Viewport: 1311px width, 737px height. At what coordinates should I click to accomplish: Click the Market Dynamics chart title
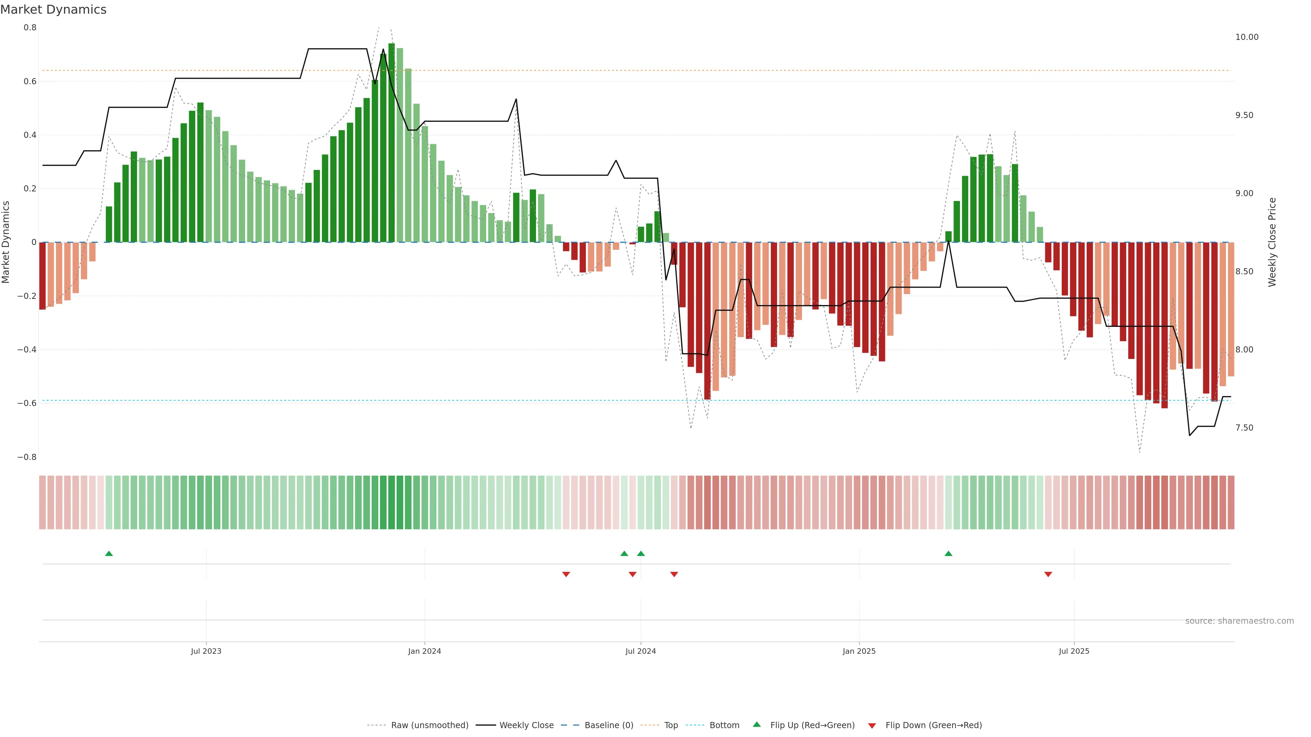pos(54,10)
